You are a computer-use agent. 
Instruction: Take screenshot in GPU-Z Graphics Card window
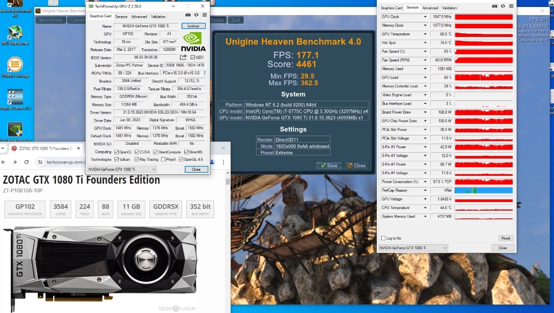(x=188, y=15)
